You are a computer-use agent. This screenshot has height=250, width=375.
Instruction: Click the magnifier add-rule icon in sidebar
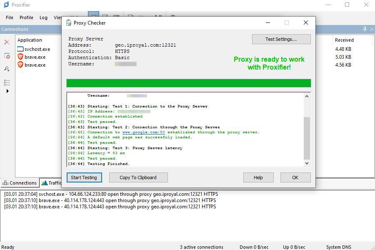point(7,69)
